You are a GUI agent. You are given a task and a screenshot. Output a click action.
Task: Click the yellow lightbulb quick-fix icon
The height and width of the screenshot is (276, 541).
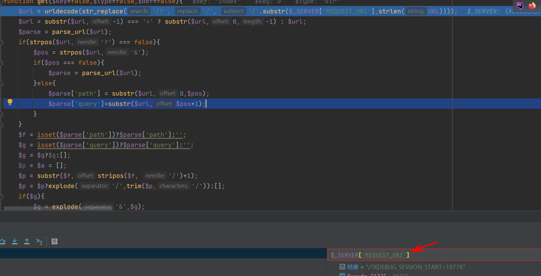[x=10, y=102]
